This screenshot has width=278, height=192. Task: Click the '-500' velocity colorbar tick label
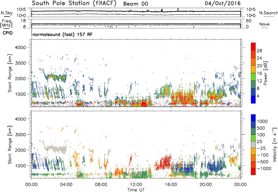[263, 162]
